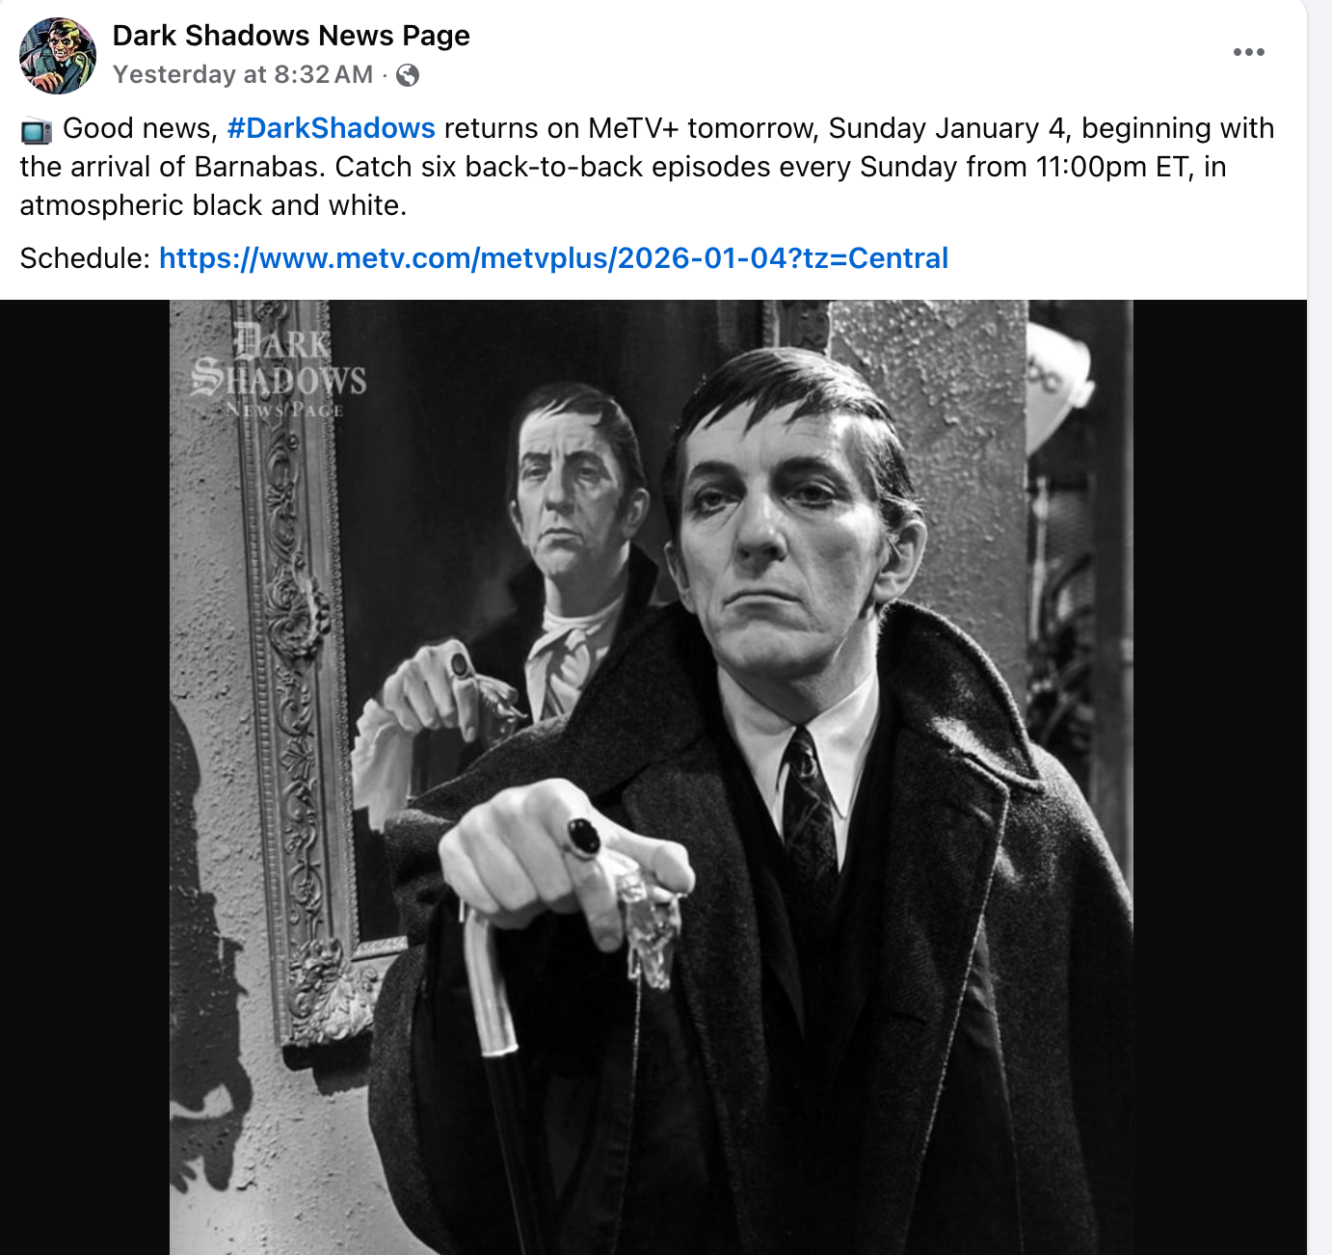Click the white lamp shade in photo

pyautogui.click(x=1058, y=384)
